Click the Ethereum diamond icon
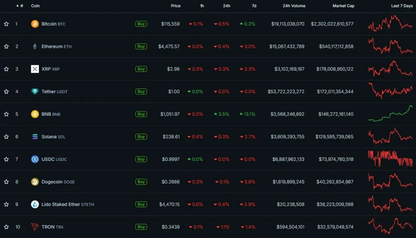The image size is (416, 238). point(35,46)
